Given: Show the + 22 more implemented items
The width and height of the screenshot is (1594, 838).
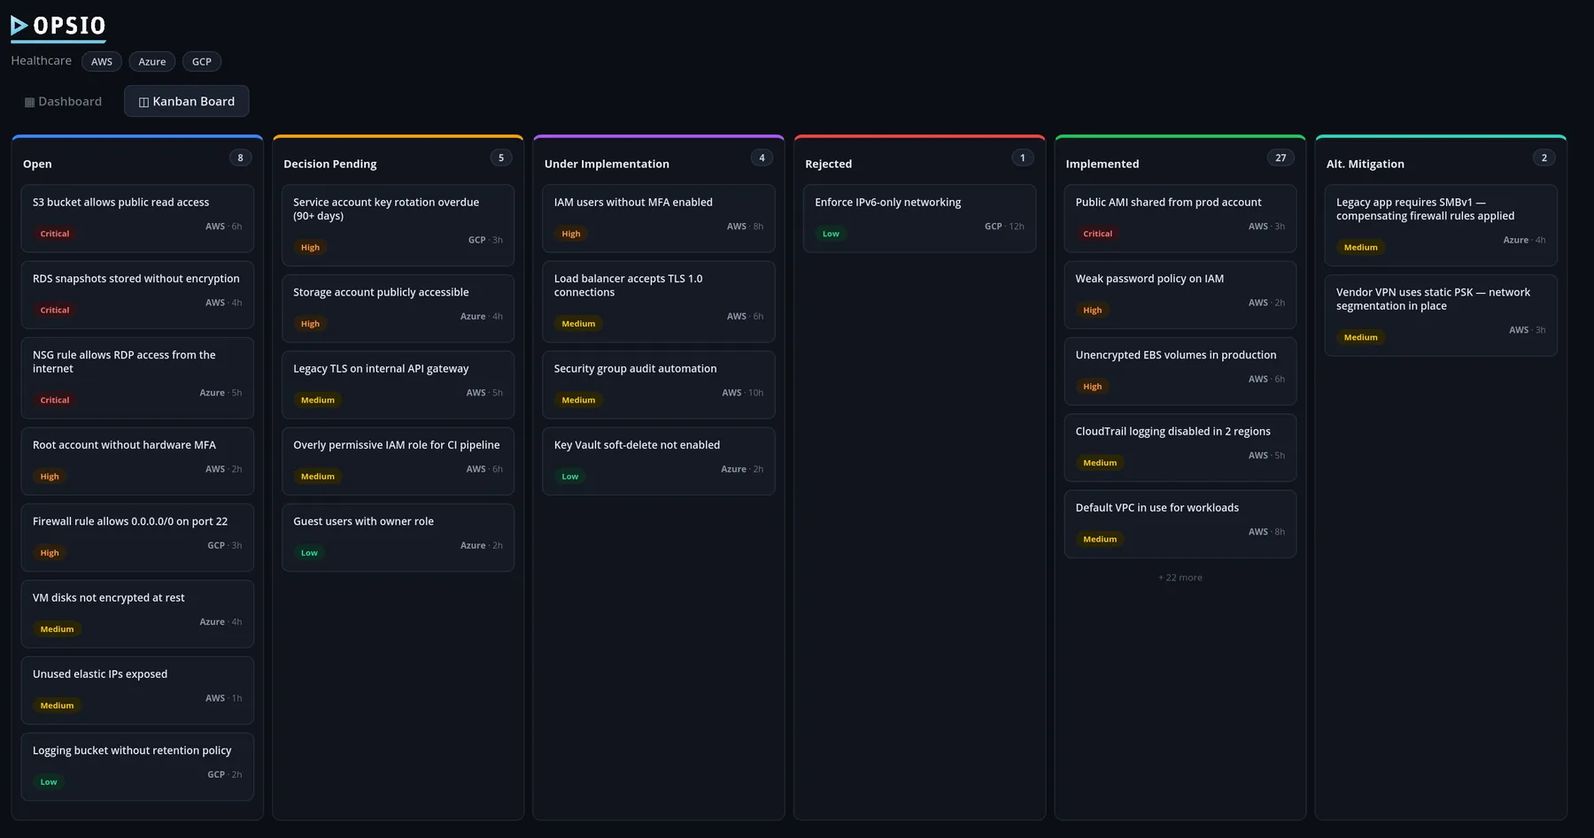Looking at the screenshot, I should tap(1180, 578).
